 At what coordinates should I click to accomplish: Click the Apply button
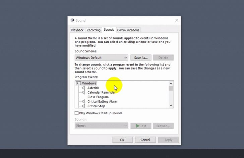pyautogui.click(x=169, y=140)
